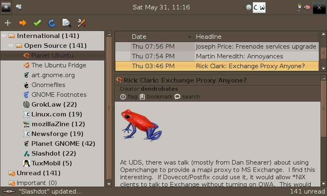This screenshot has width=327, height=196.
Task: Click the feed list scrollbar thumb
Action: pos(109,108)
